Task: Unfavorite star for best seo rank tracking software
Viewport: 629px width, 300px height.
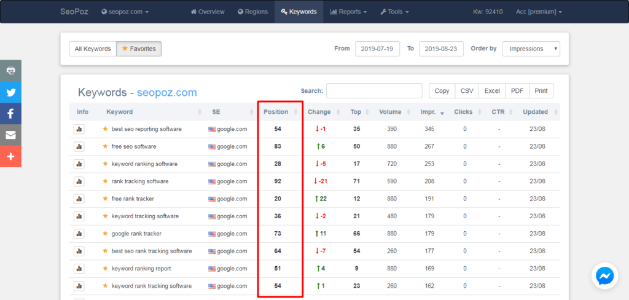Action: click(106, 251)
